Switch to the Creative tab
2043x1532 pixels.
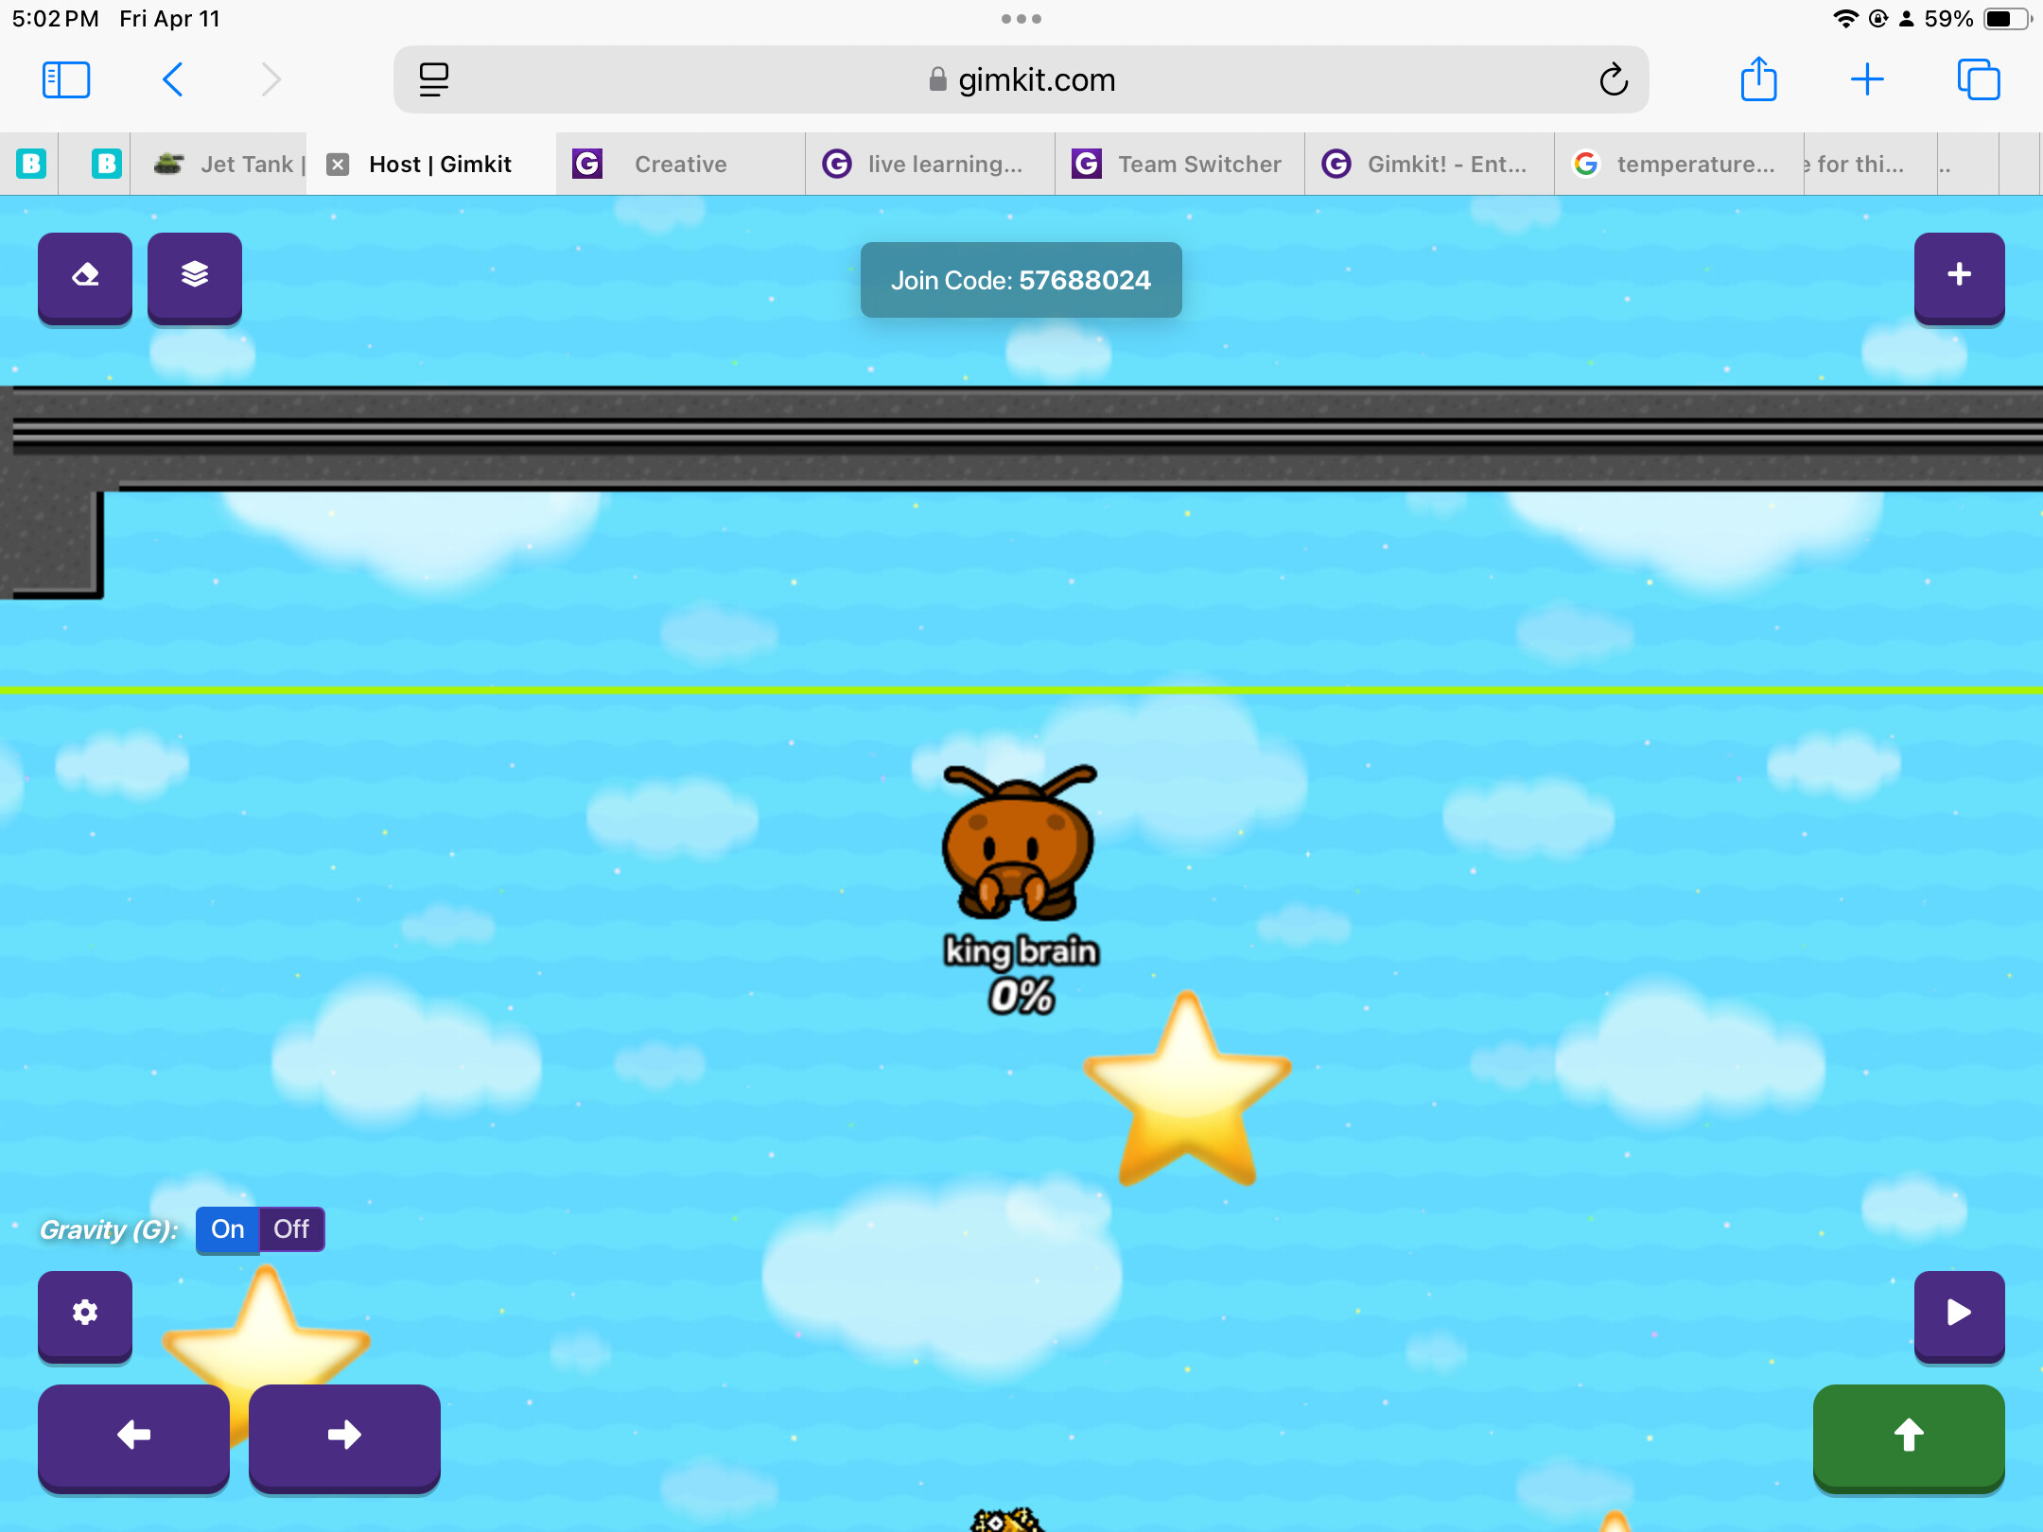click(x=679, y=164)
